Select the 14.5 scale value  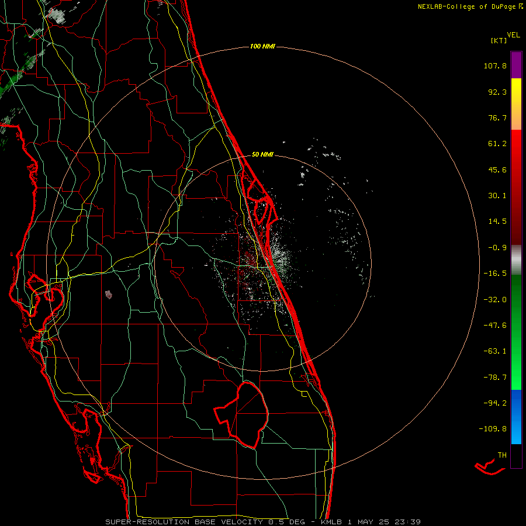(497, 222)
